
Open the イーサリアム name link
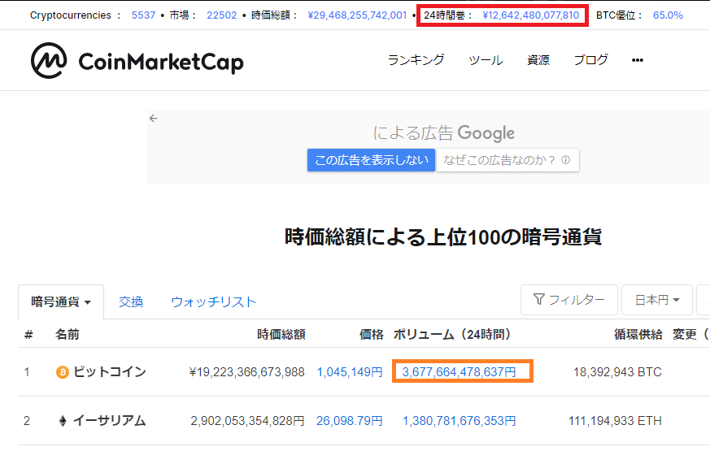pos(110,421)
